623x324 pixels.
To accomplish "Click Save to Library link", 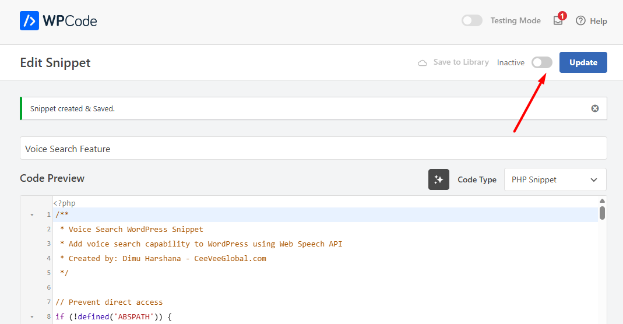I will click(461, 62).
